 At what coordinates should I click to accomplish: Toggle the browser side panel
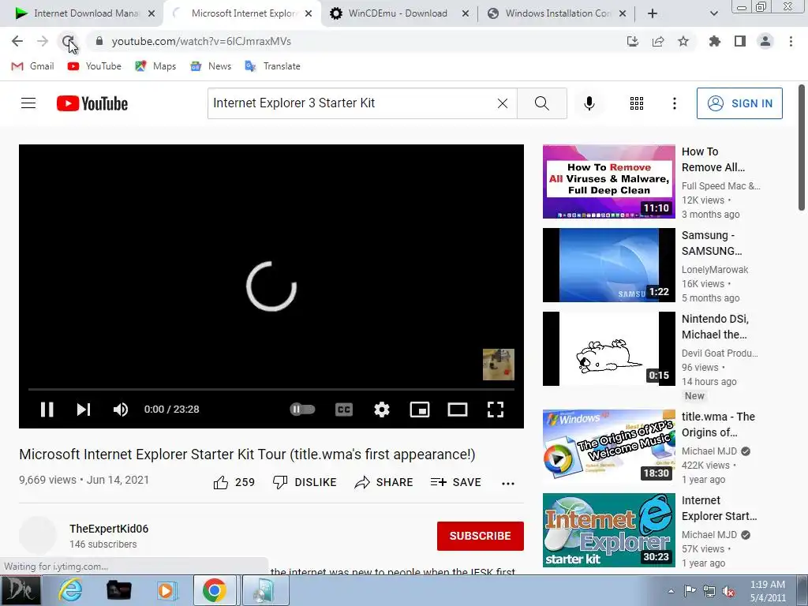click(x=740, y=41)
